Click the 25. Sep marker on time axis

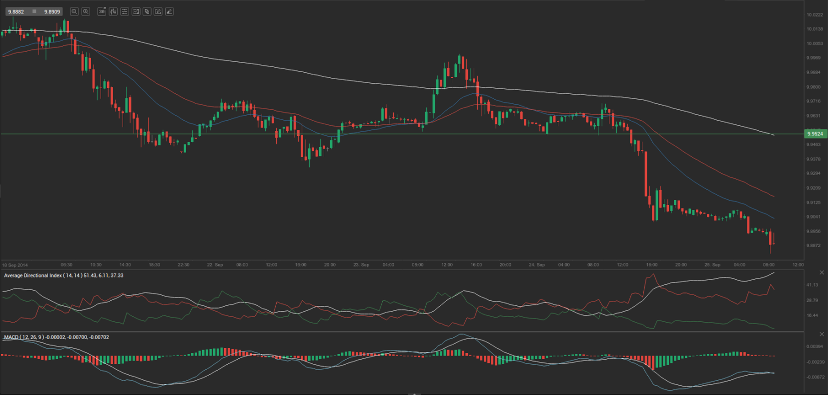[x=712, y=265]
